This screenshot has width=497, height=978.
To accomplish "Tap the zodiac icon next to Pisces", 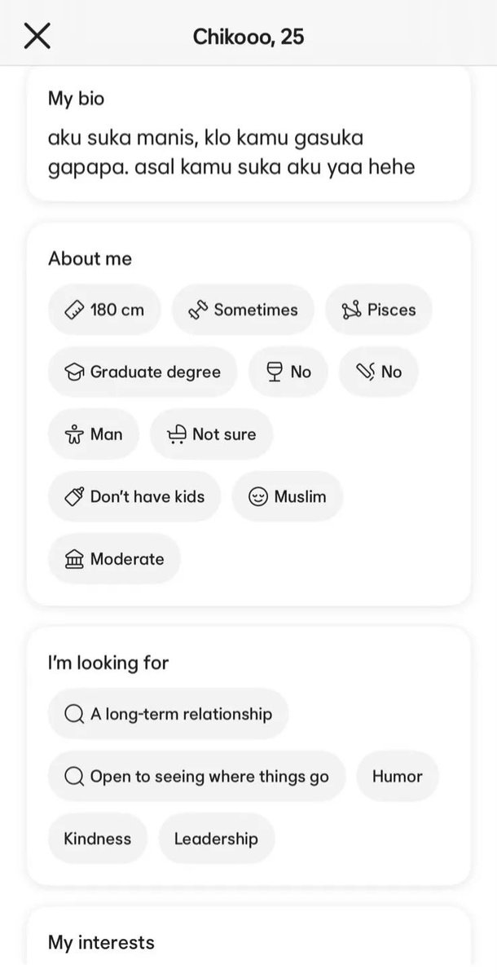I will pyautogui.click(x=351, y=310).
